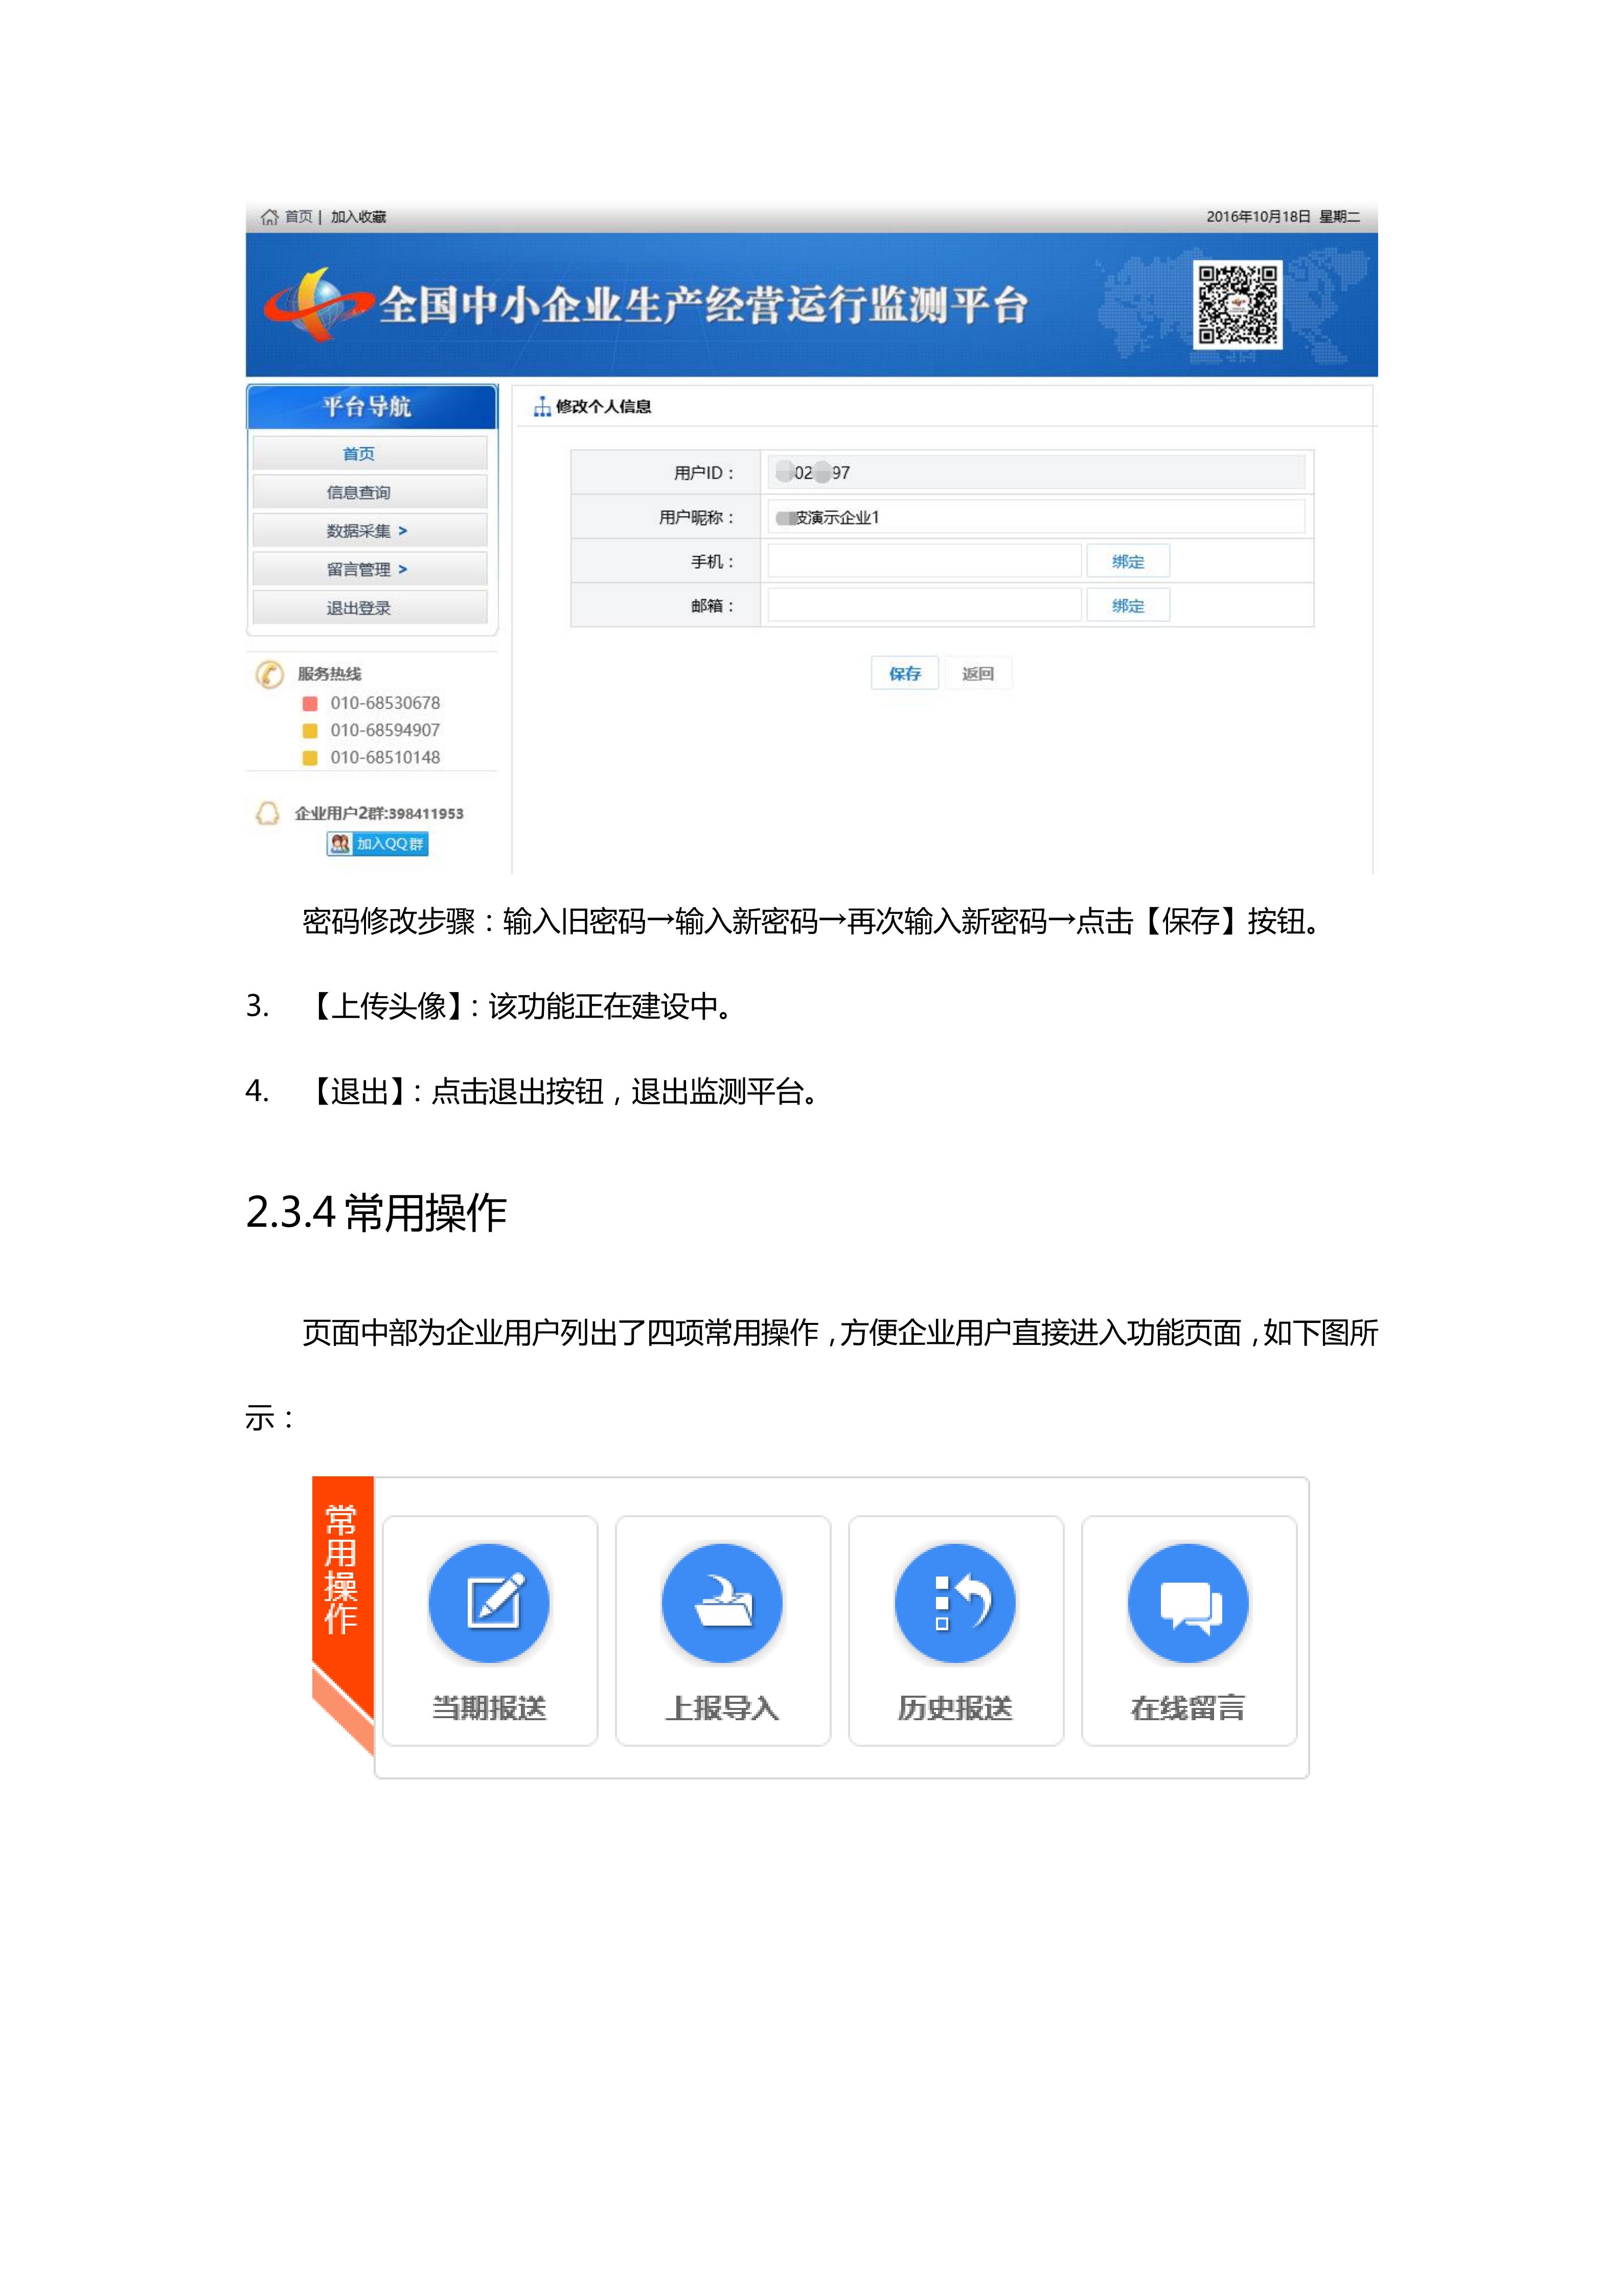1623x2296 pixels.
Task: Click the 用户昵称 input field
Action: (x=1035, y=517)
